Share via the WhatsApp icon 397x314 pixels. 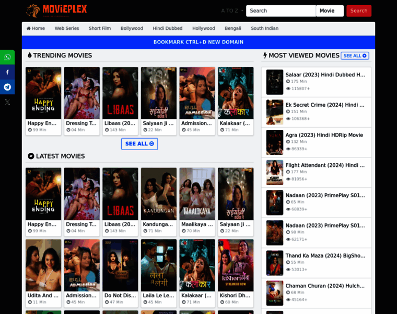tap(7, 58)
